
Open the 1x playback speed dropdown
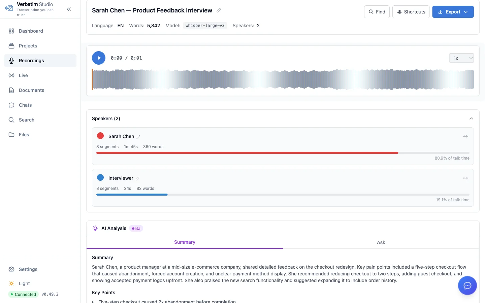461,58
